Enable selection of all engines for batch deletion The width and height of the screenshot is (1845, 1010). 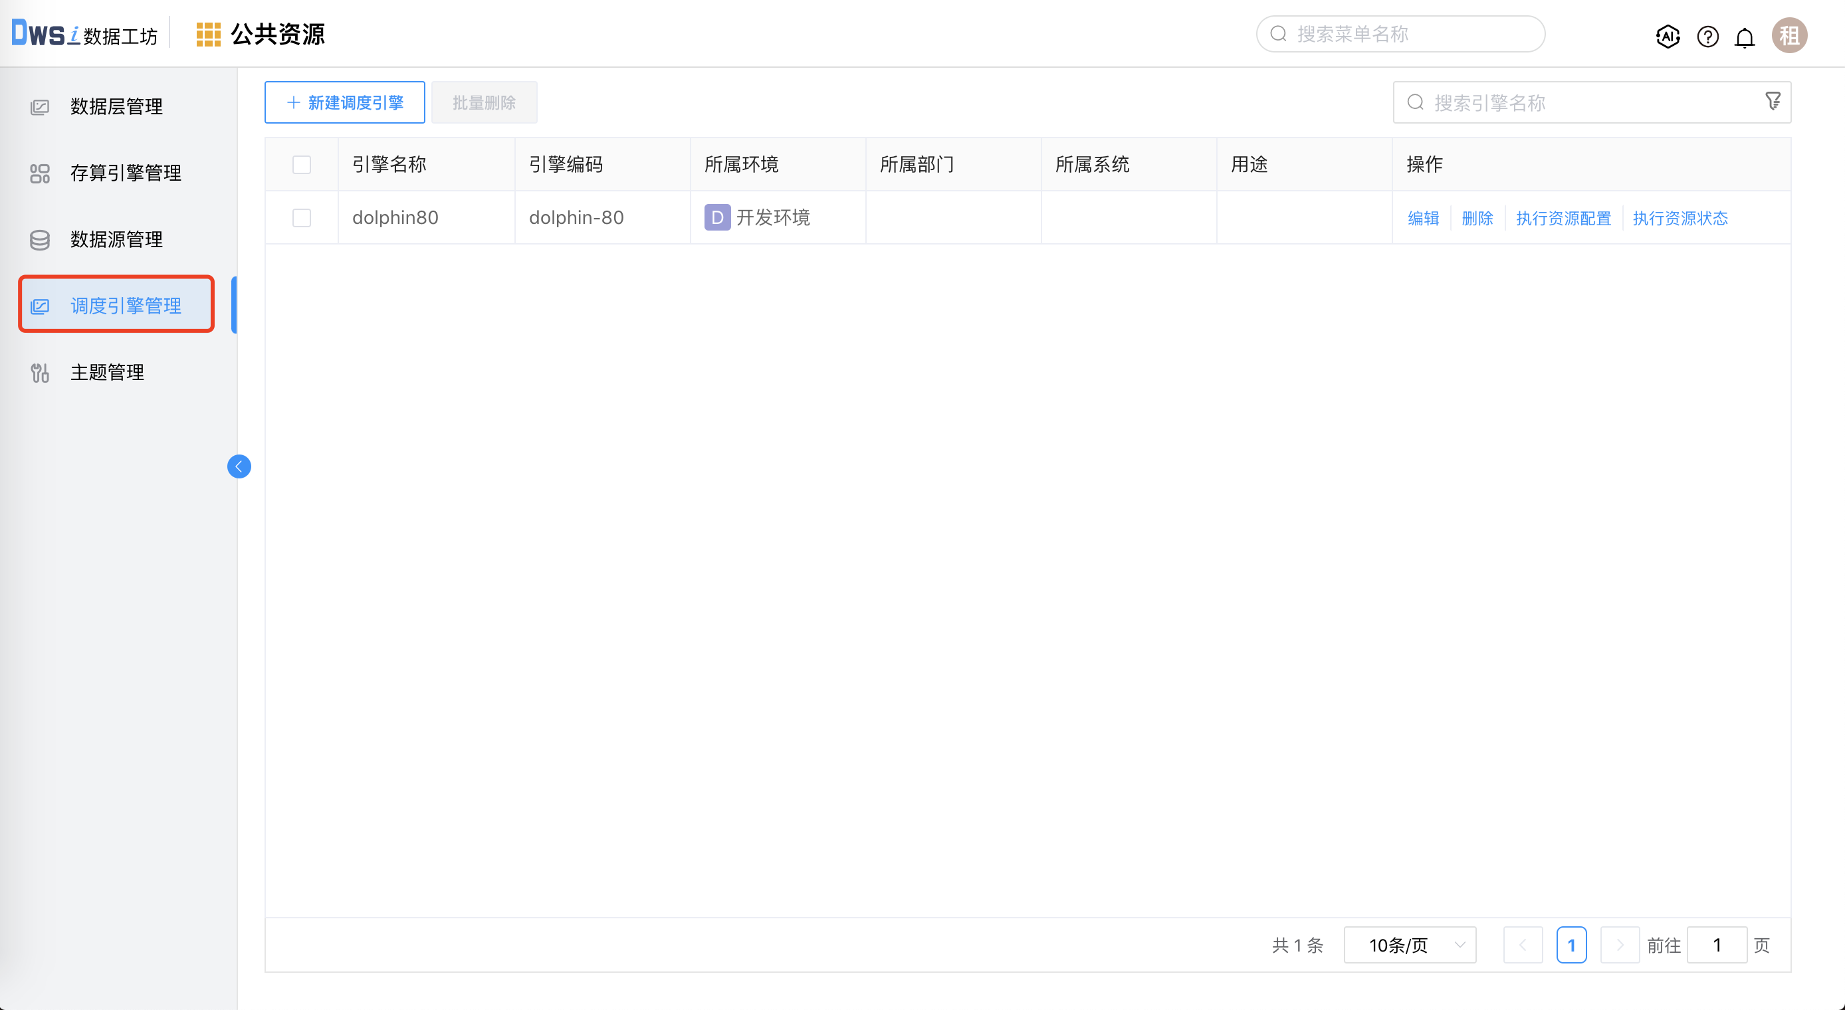[x=302, y=165]
